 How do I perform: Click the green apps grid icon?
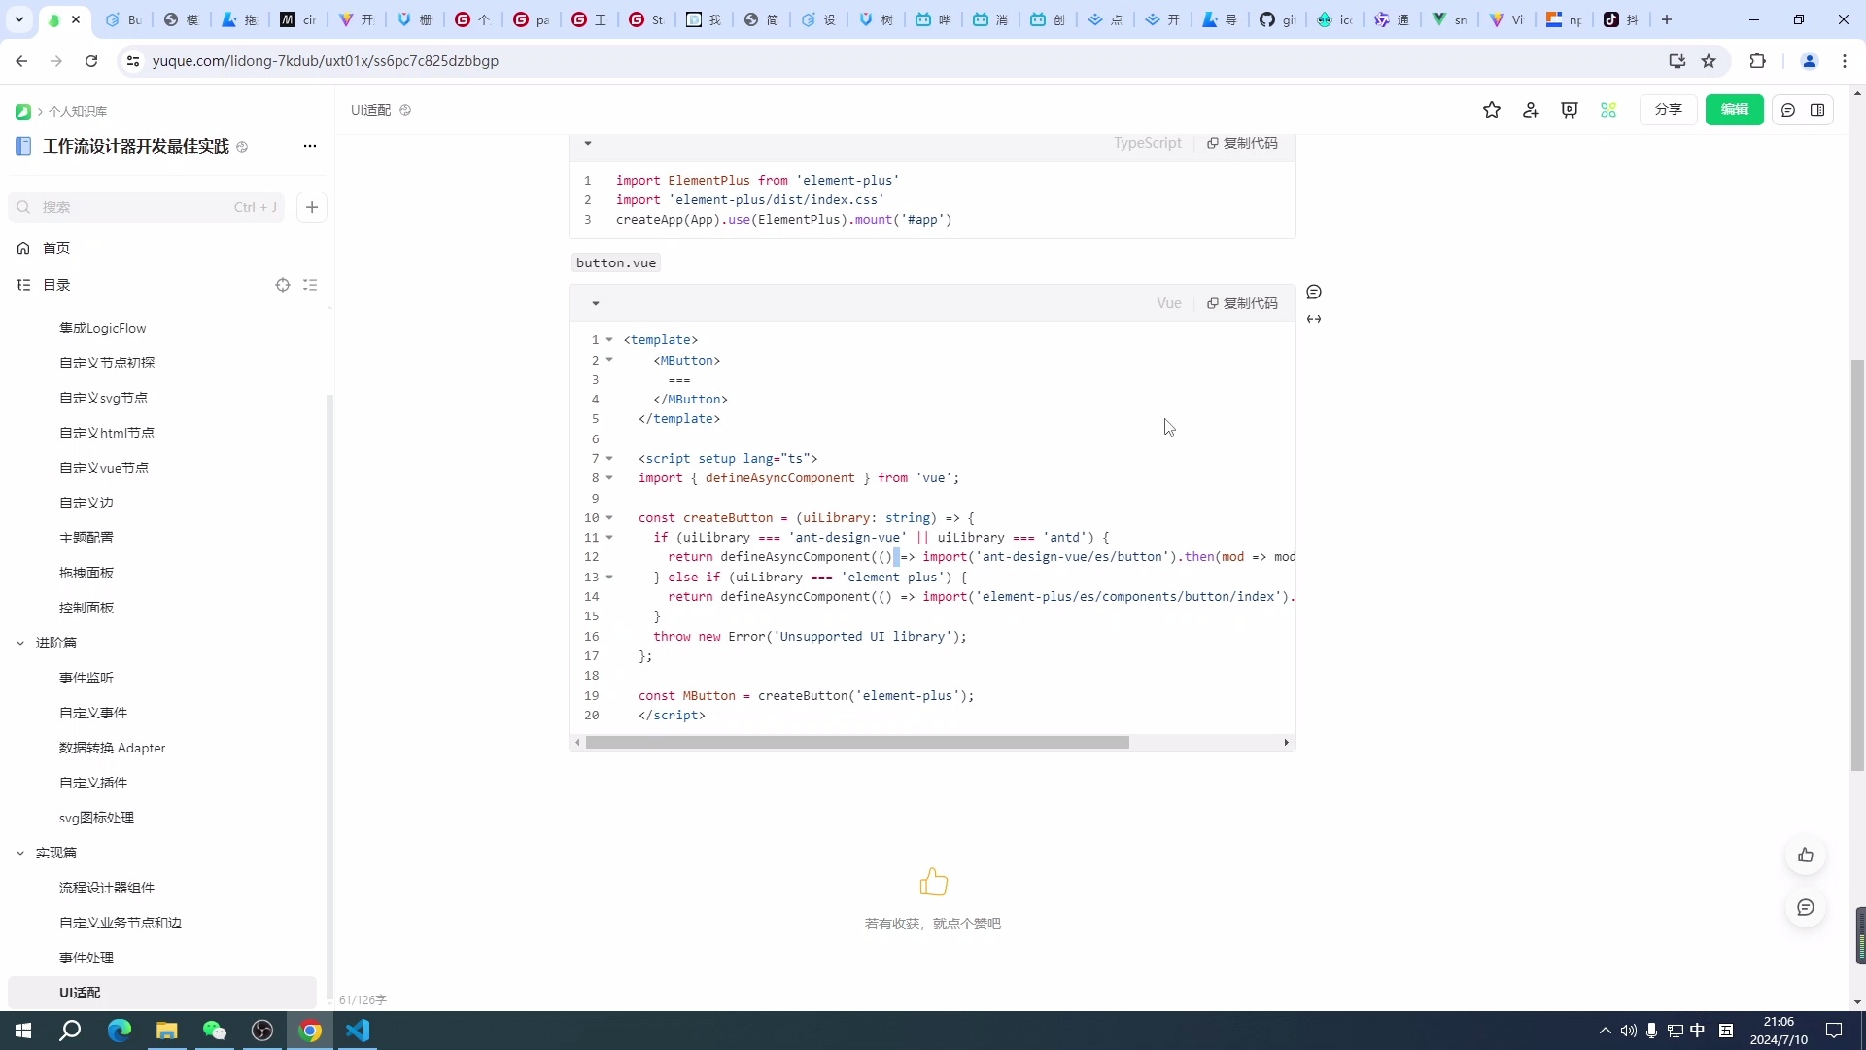[x=1608, y=110]
